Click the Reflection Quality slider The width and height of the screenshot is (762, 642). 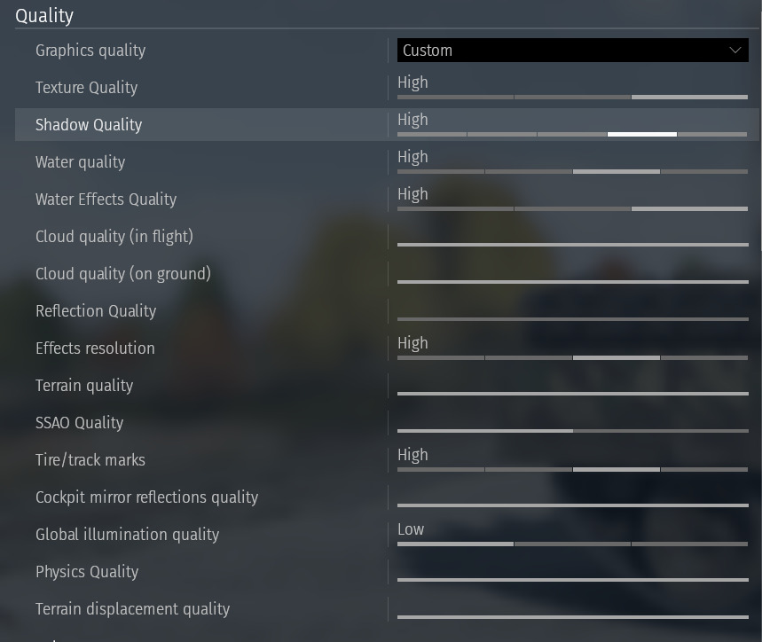pos(572,318)
